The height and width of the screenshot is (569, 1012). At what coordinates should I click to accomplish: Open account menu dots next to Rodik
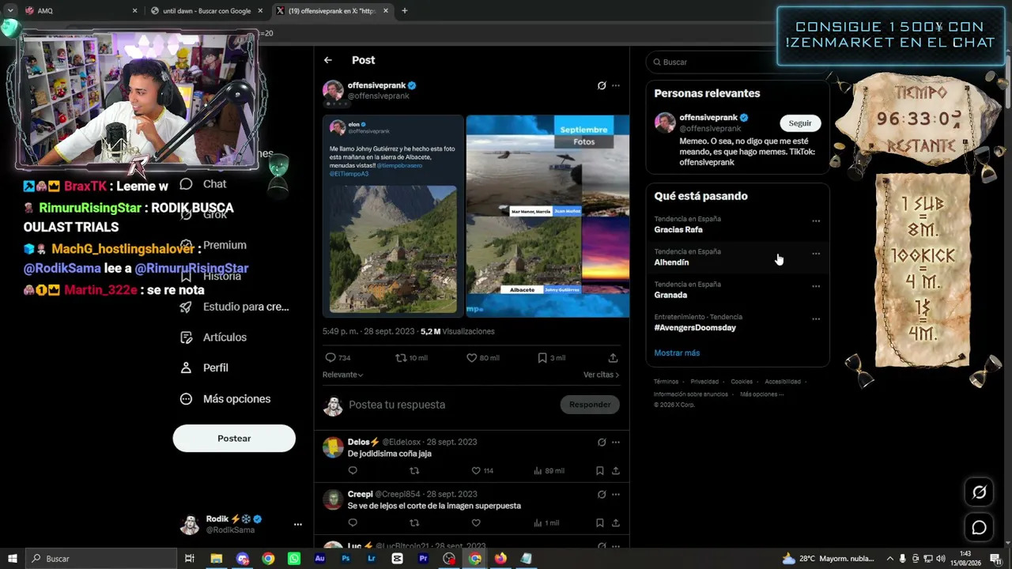coord(298,525)
